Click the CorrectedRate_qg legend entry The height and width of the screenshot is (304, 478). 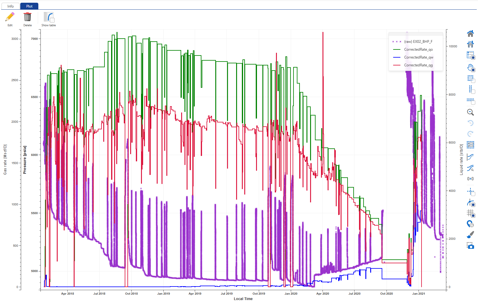pos(418,65)
